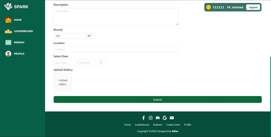Click the Bounty field label
The height and width of the screenshot is (137, 271).
tap(58, 30)
